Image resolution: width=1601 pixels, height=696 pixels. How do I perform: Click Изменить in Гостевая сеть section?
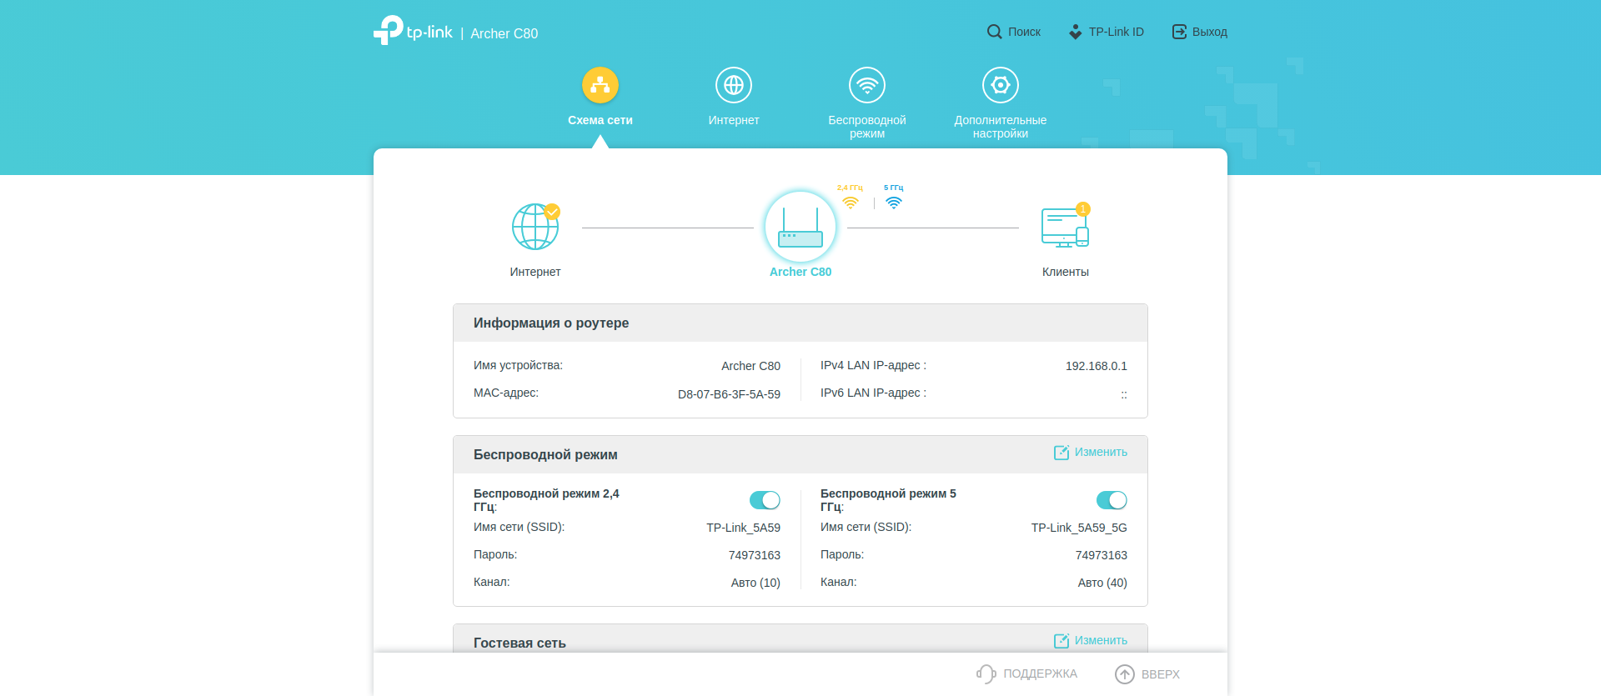point(1091,641)
